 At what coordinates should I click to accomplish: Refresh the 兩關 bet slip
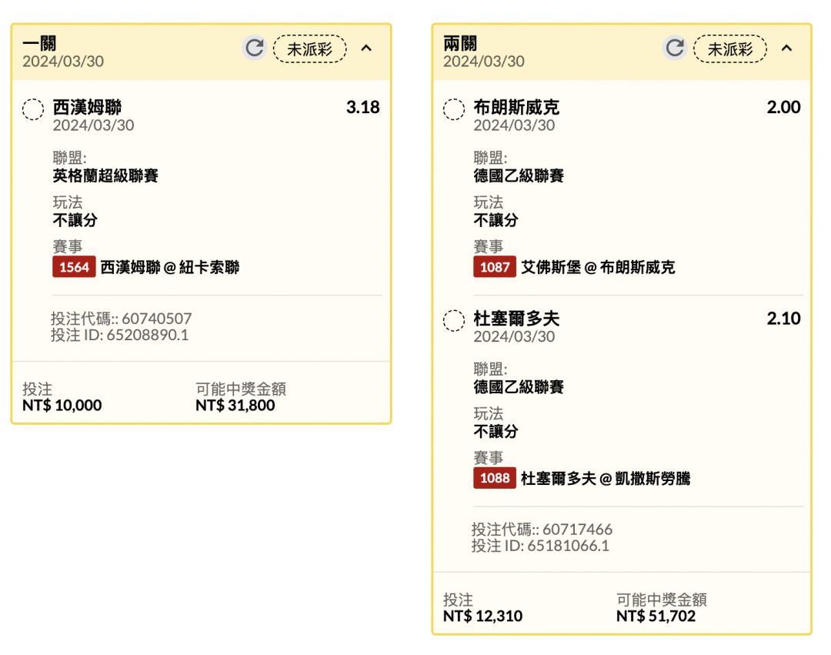tap(675, 48)
